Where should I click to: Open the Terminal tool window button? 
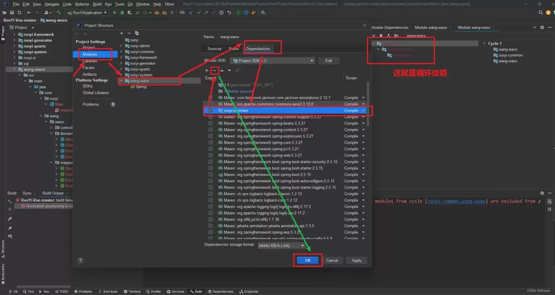point(132,292)
